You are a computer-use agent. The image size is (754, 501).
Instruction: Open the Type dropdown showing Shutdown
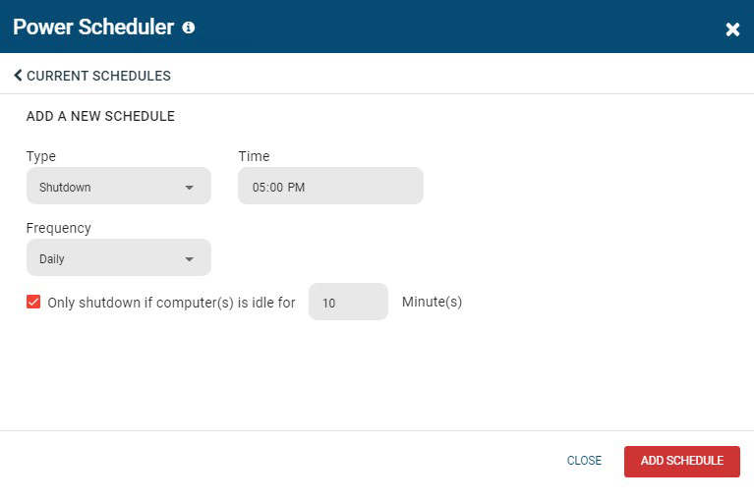(119, 186)
